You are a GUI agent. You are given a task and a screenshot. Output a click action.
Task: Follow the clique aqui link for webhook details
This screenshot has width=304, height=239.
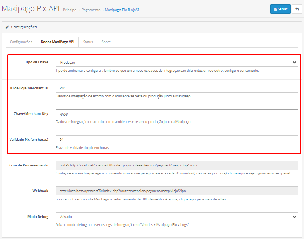pos(188,199)
